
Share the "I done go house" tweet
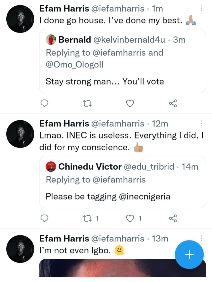(x=173, y=103)
